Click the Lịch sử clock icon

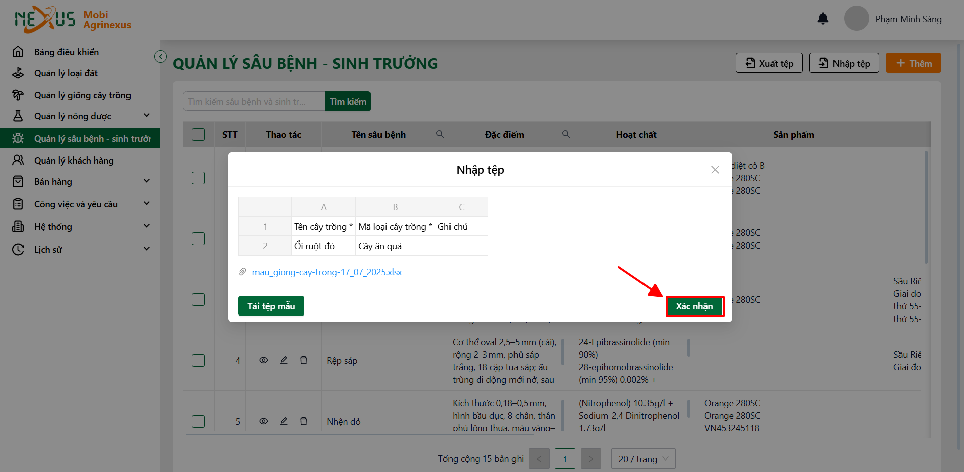pos(18,249)
